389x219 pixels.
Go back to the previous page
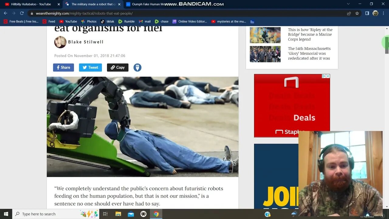click(5, 13)
